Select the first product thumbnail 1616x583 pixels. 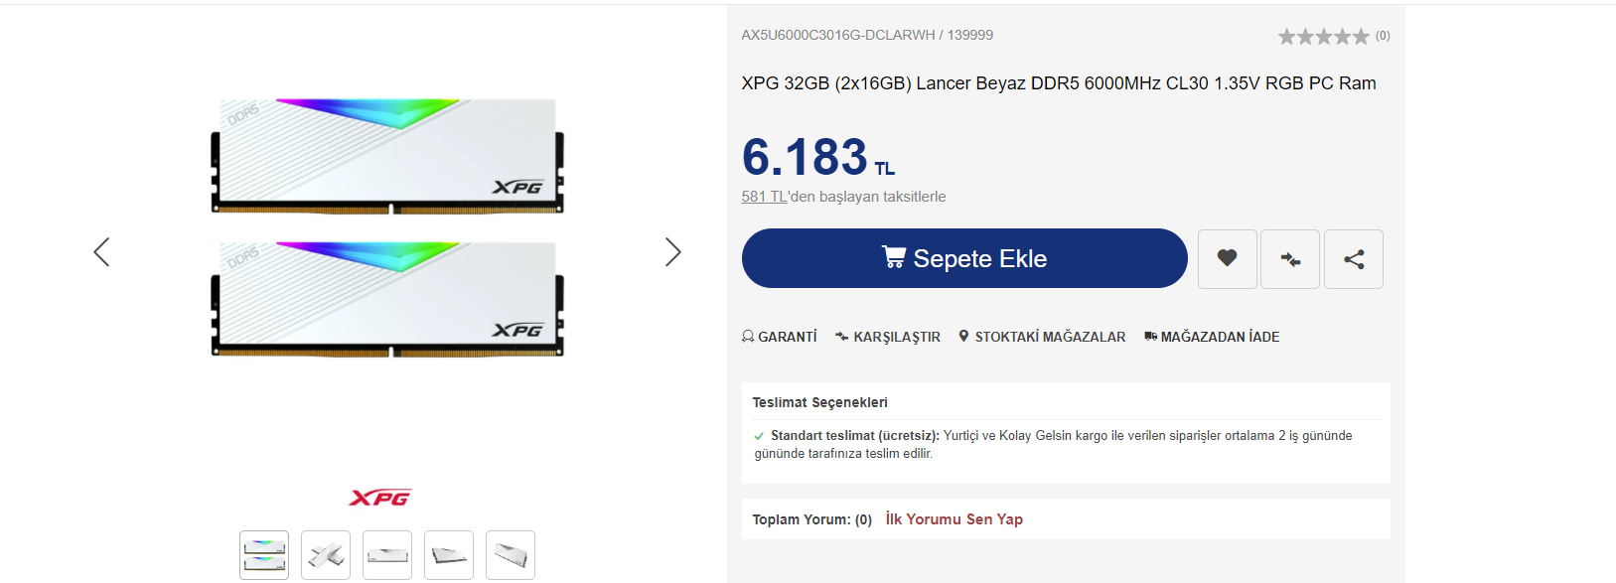pyautogui.click(x=264, y=555)
